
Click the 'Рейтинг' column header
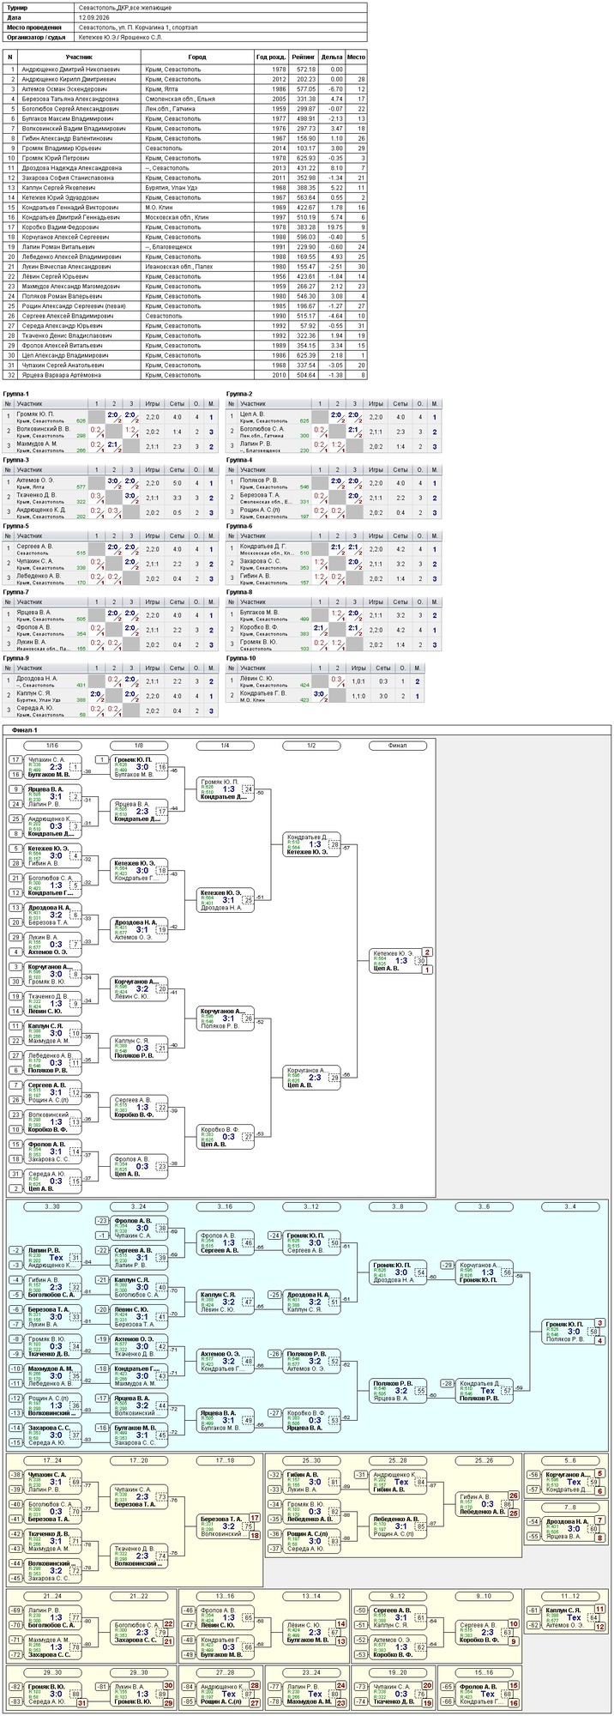[x=303, y=57]
